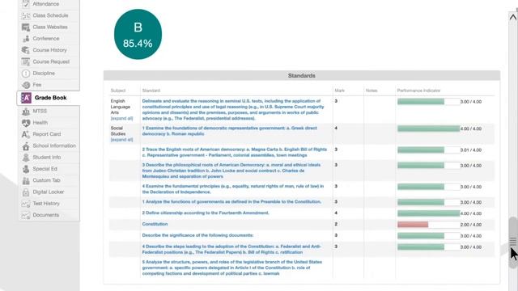This screenshot has height=291, width=518.
Task: Open the Test History section
Action: click(46, 204)
